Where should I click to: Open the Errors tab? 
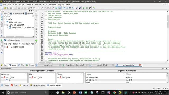(x=14, y=85)
